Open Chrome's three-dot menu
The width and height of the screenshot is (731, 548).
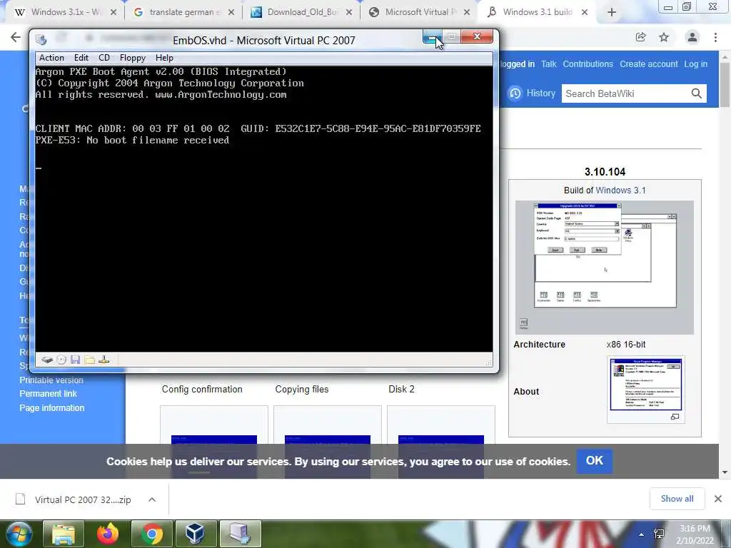pyautogui.click(x=715, y=37)
